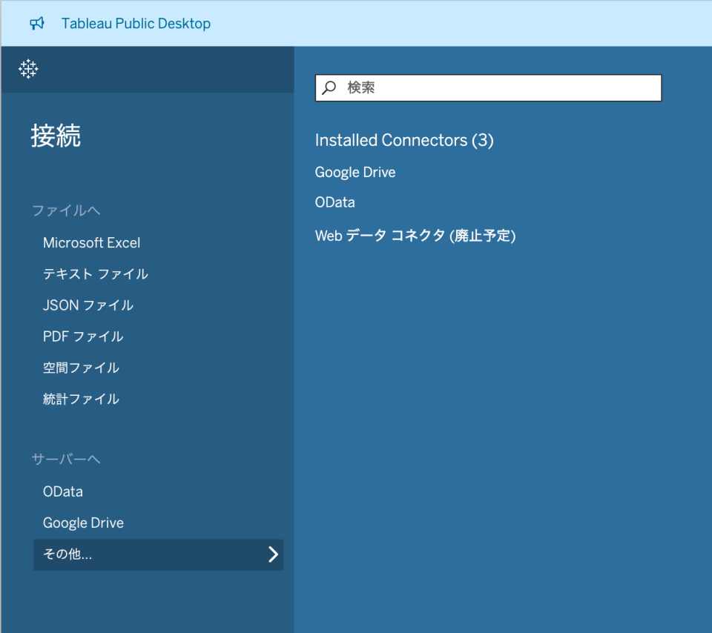The image size is (712, 633).
Task: Click OData in the Installed Connectors list
Action: (334, 202)
